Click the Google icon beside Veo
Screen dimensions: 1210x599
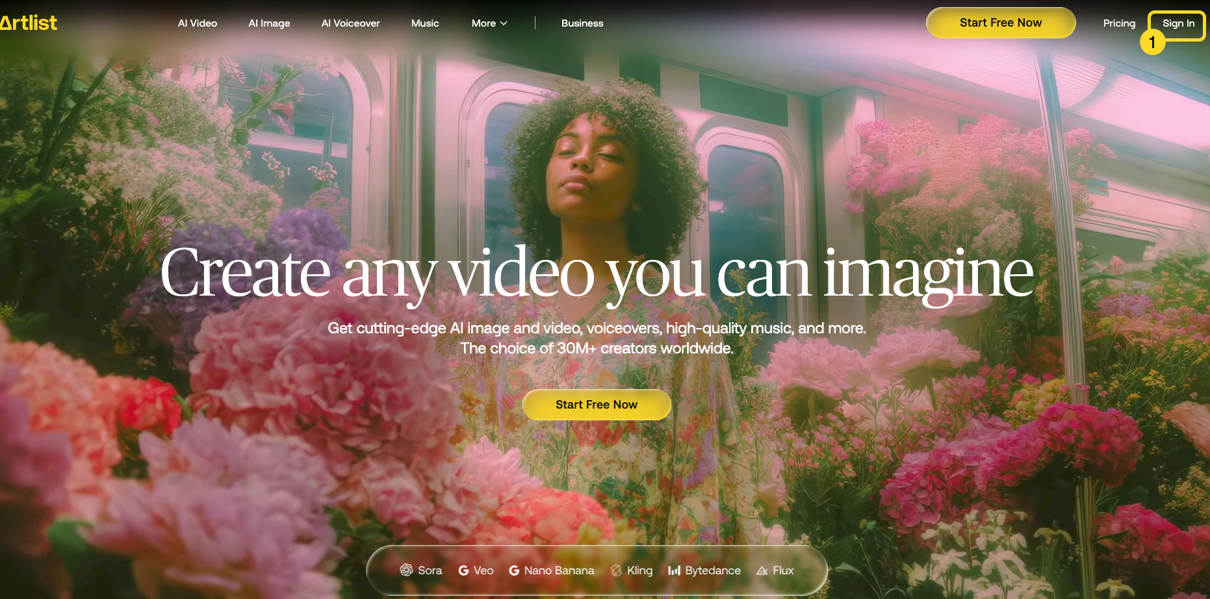coord(463,570)
